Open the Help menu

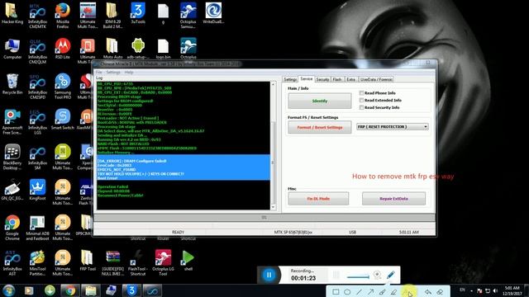click(x=129, y=73)
